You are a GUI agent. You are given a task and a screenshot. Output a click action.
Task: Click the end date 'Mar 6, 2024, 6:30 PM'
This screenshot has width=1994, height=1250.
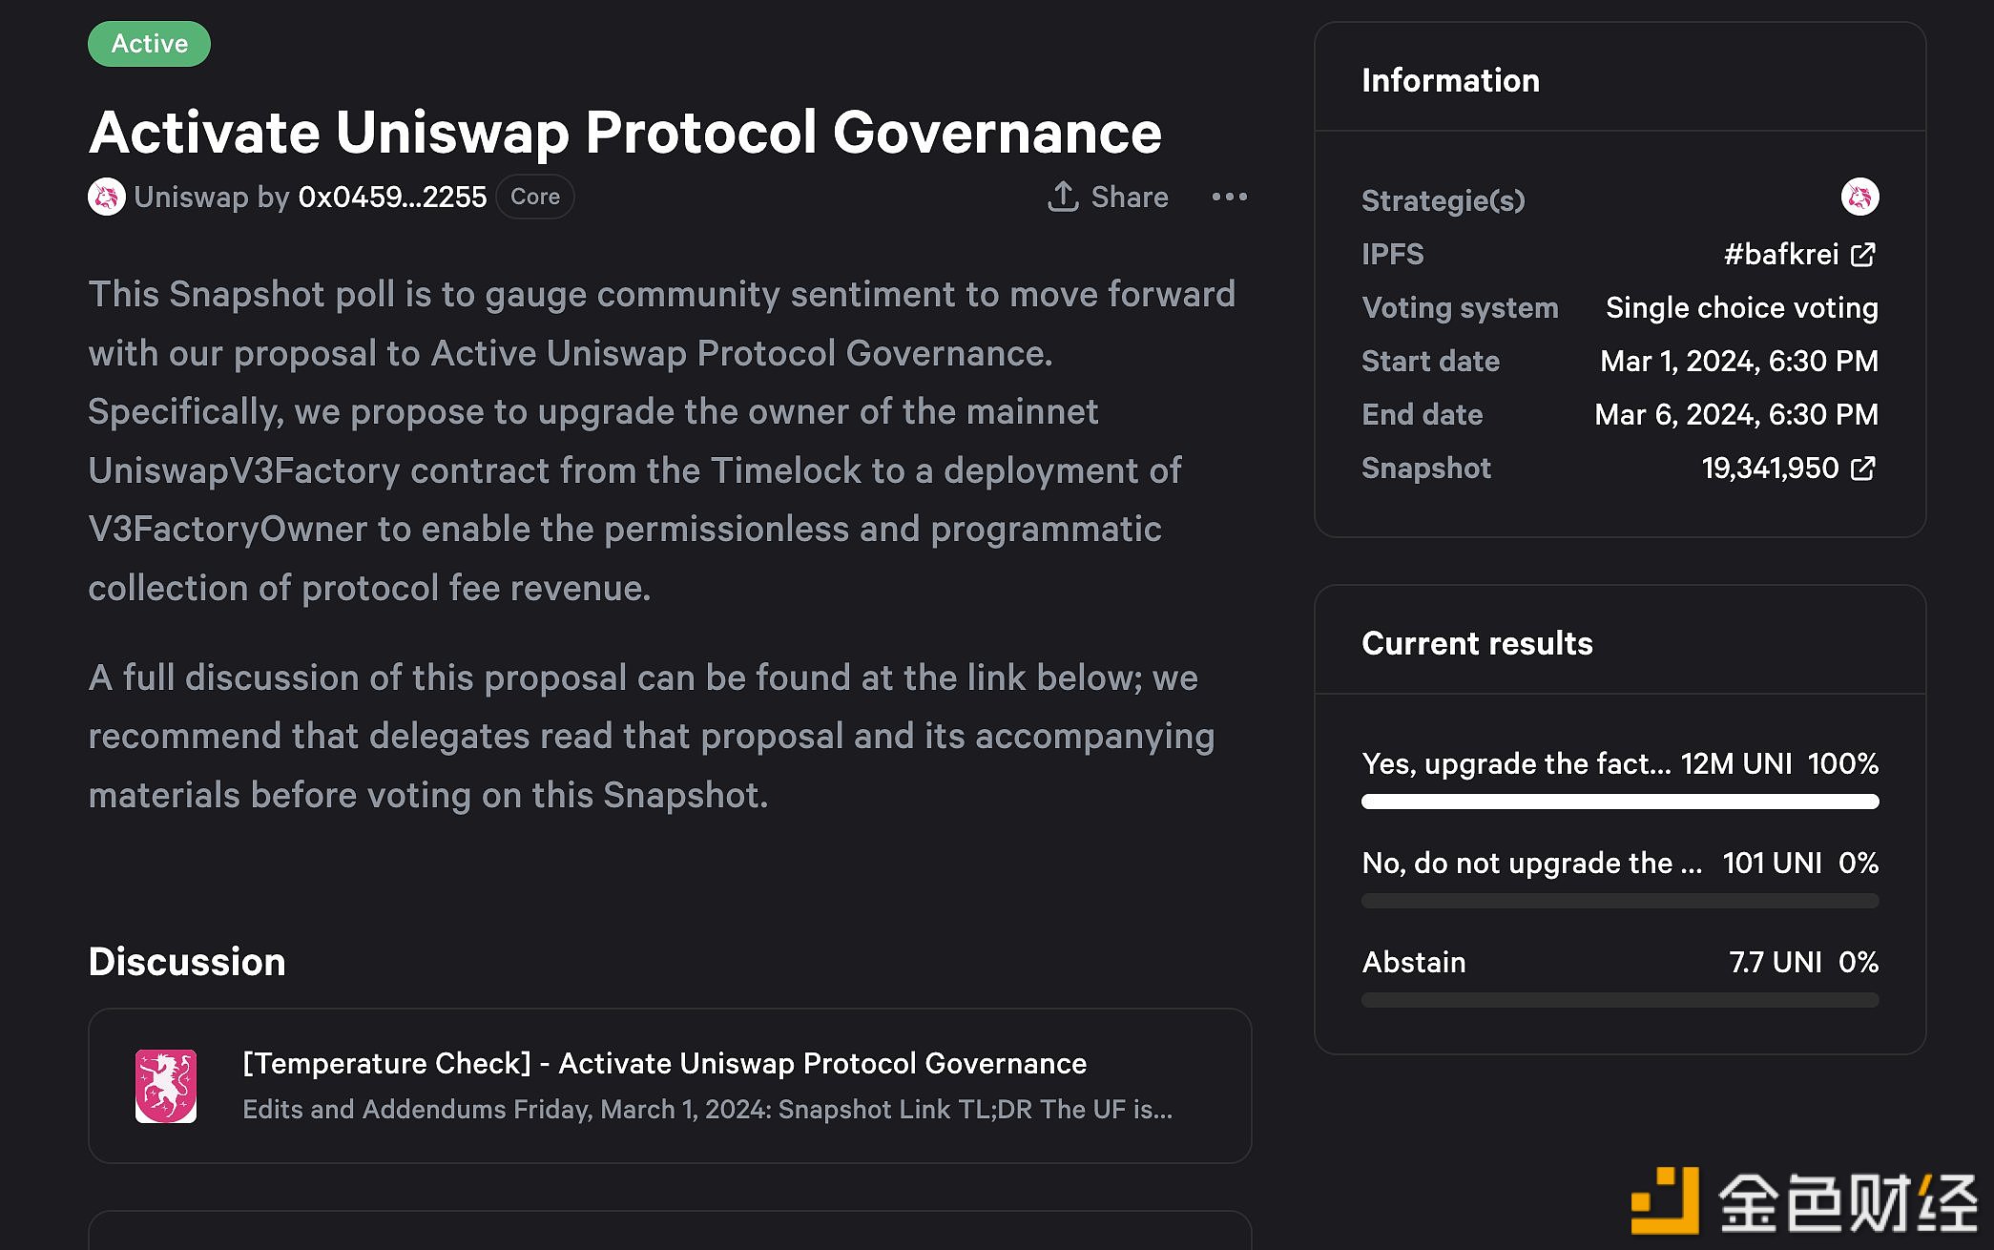coord(1736,414)
